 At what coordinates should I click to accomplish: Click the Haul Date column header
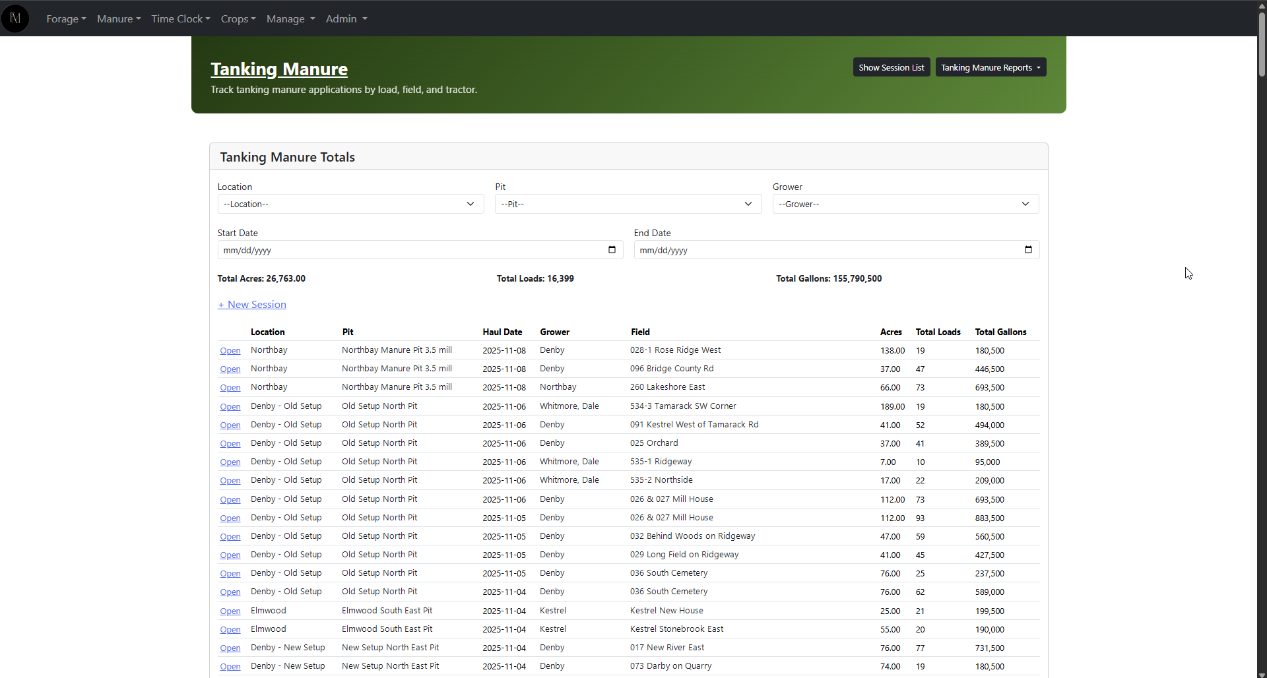coord(502,332)
